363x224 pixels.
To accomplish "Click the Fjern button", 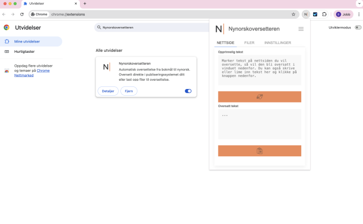I will pyautogui.click(x=129, y=91).
